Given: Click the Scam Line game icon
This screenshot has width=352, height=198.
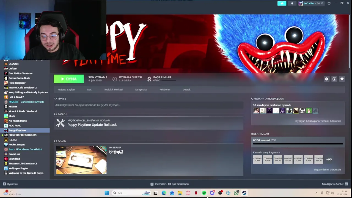Looking at the screenshot, I should [6, 154].
